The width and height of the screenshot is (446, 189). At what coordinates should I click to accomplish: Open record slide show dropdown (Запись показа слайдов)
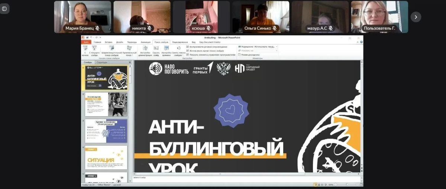179,51
